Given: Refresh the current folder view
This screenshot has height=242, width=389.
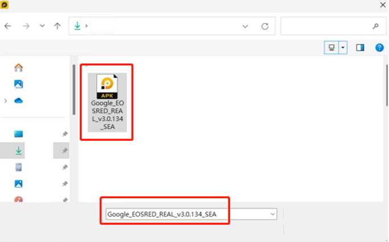Looking at the screenshot, I should coord(265,26).
